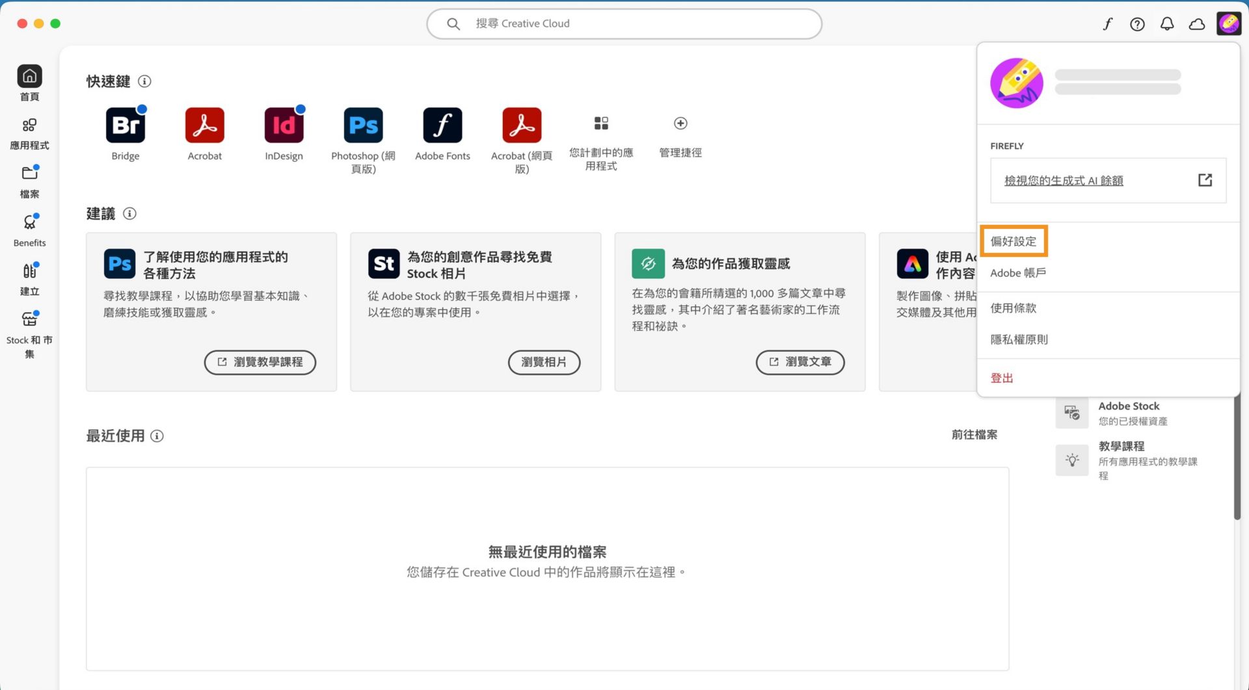Launch Acrobat 網頁版
The height and width of the screenshot is (690, 1249).
click(522, 124)
